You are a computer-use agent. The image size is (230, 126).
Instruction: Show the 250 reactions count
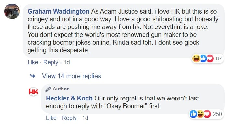pyautogui.click(x=217, y=114)
